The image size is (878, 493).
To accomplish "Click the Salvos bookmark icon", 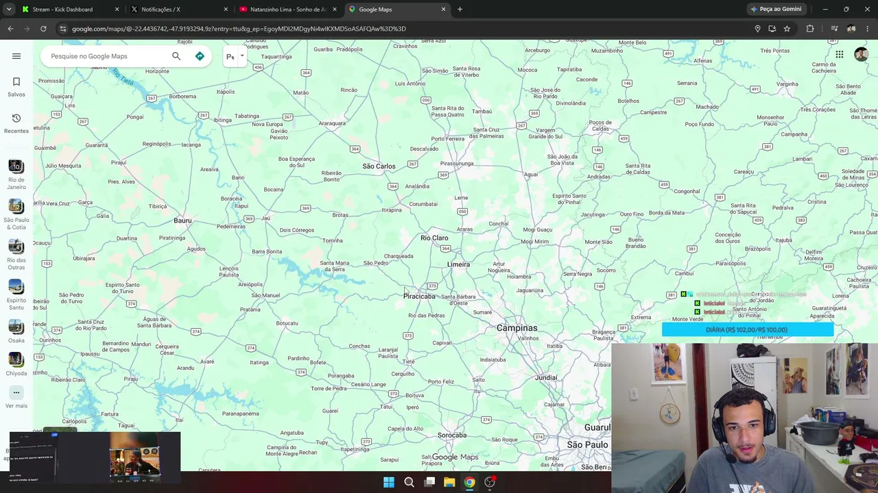I will (x=16, y=82).
